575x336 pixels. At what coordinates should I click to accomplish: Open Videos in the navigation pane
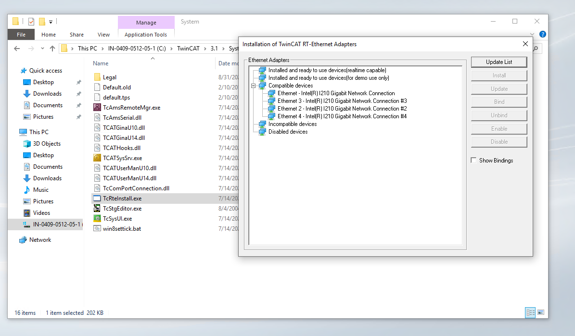point(41,213)
